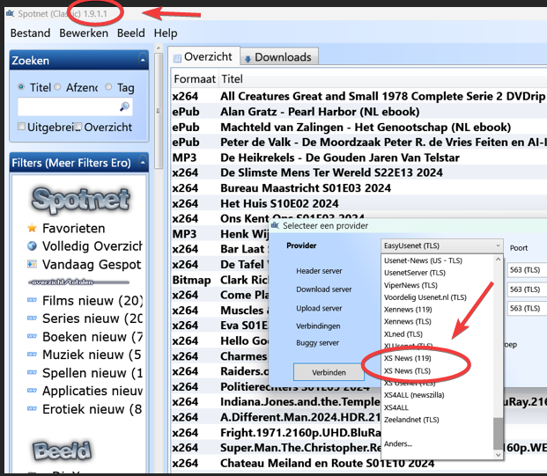Select the Tag radio button
The height and width of the screenshot is (476, 547).
pyautogui.click(x=108, y=87)
